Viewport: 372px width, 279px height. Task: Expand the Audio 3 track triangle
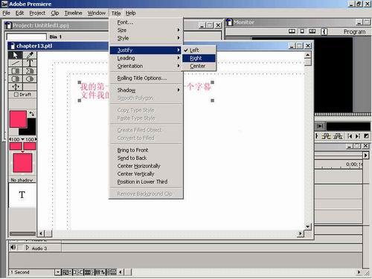pos(28,248)
